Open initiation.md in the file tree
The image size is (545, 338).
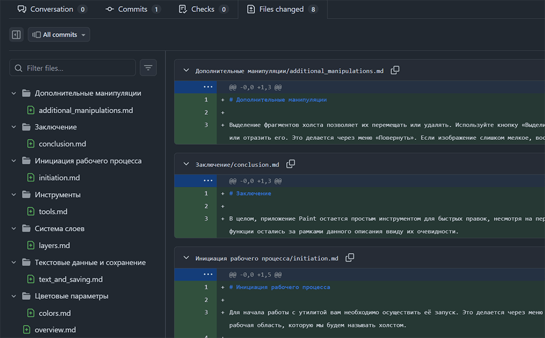point(59,177)
